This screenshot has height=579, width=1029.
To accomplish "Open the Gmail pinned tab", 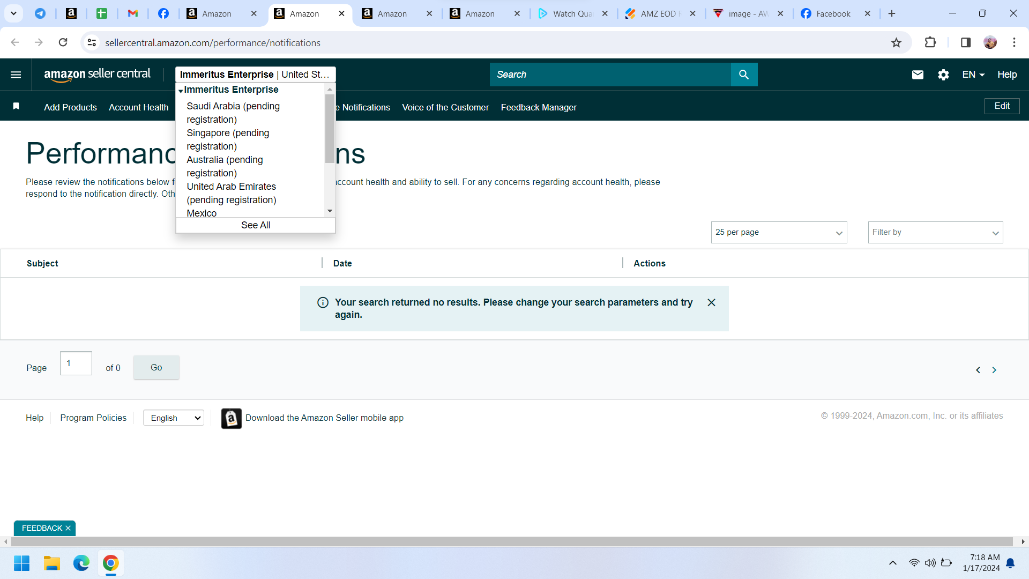I will (x=133, y=13).
